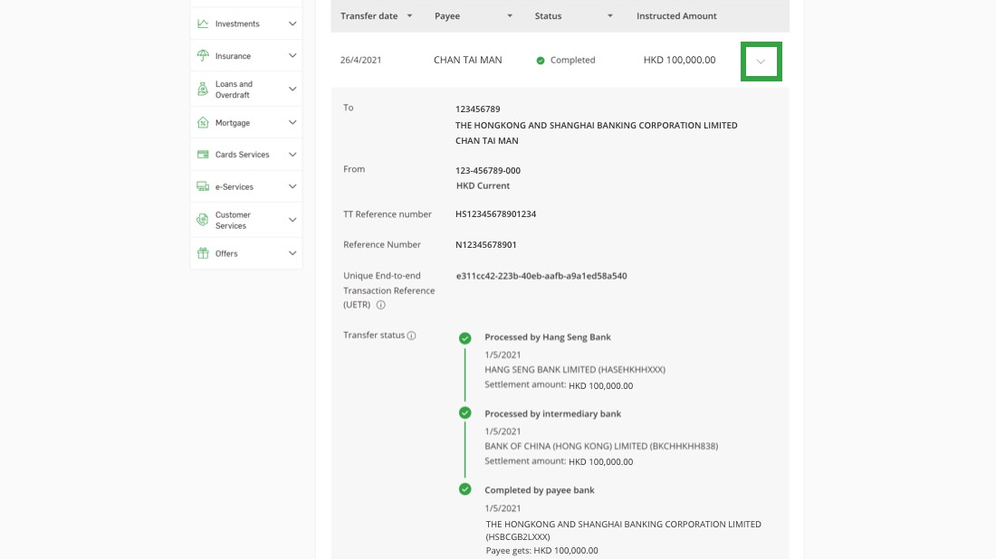Viewport: 996px width, 559px height.
Task: Click the e-Services computer icon
Action: click(203, 186)
